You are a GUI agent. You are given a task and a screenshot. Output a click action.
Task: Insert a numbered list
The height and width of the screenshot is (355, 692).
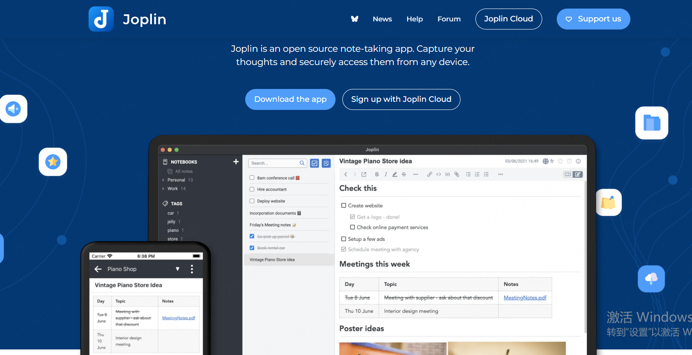[x=477, y=174]
